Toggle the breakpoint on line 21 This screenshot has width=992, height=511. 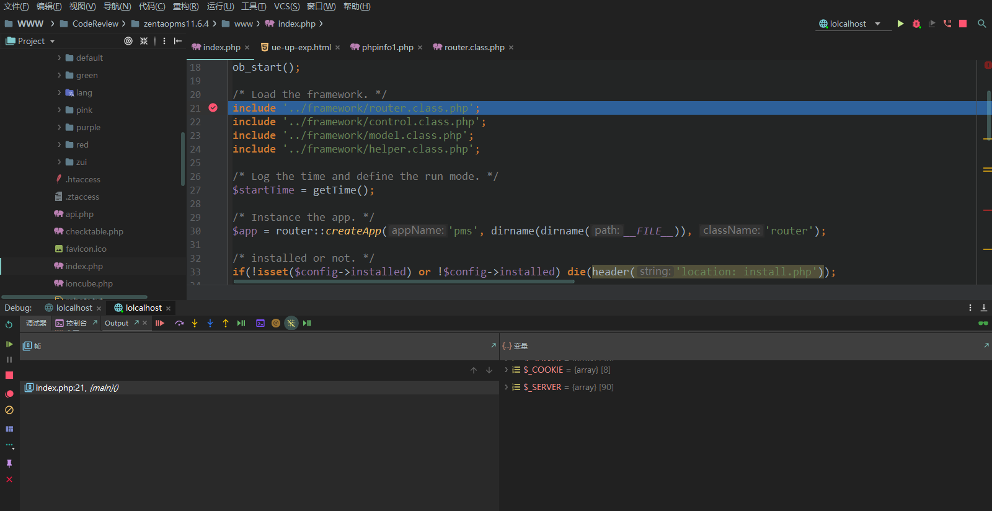coord(213,108)
